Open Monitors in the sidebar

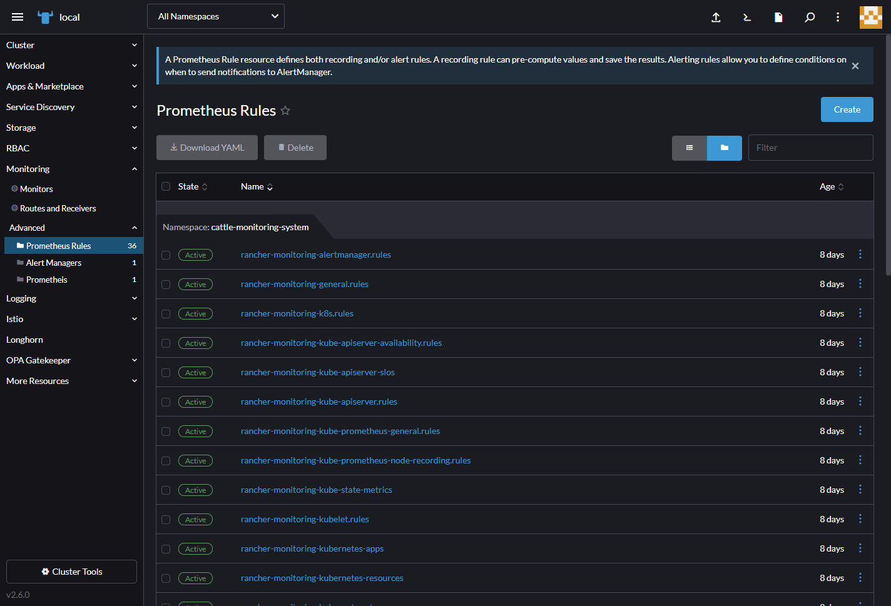click(x=36, y=189)
